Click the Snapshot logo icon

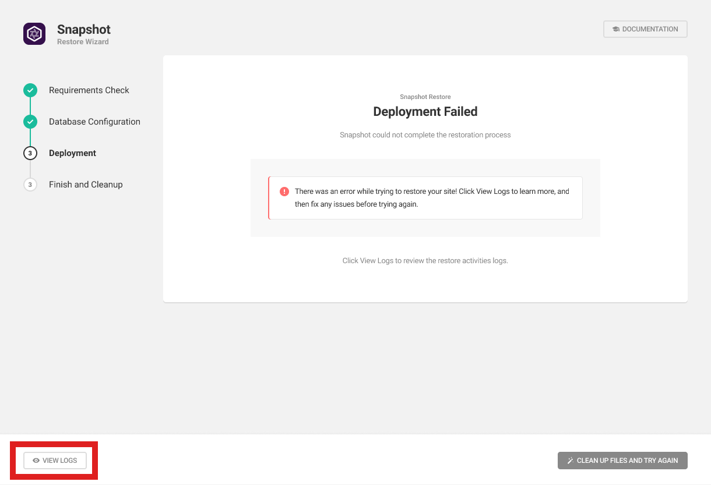(x=34, y=34)
